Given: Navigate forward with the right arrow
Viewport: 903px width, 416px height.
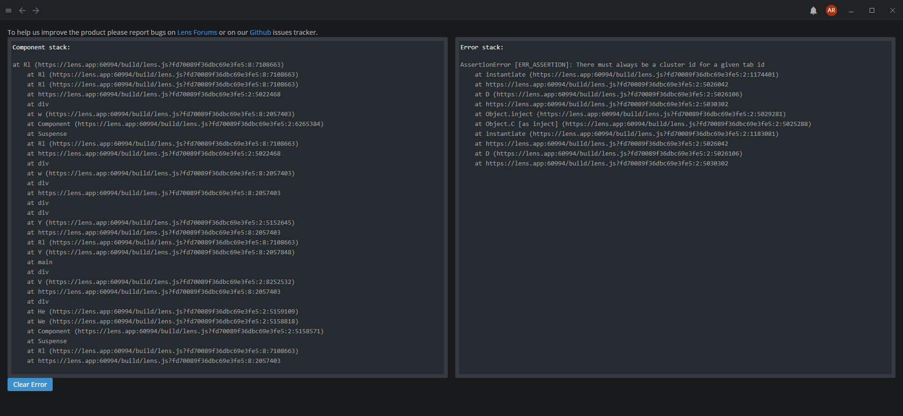Looking at the screenshot, I should [x=36, y=10].
